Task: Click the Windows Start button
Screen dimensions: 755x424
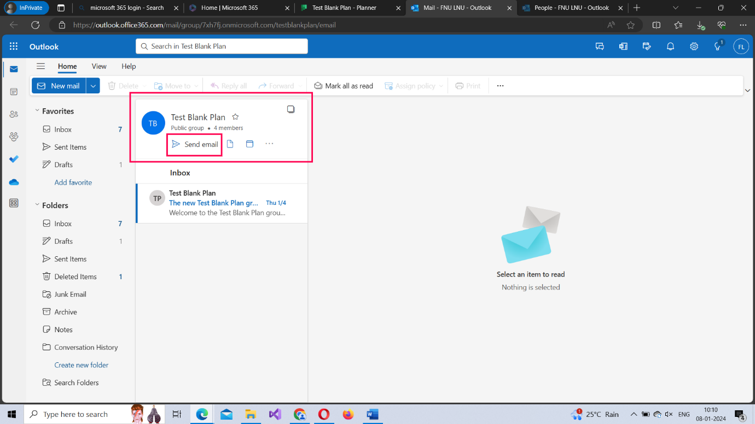Action: point(11,414)
